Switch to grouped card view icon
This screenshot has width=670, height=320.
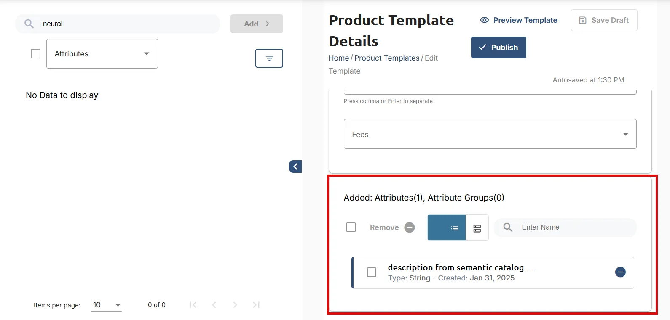pyautogui.click(x=477, y=228)
